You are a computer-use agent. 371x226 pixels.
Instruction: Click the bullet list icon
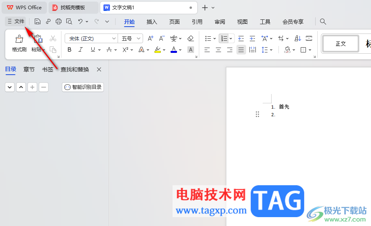click(208, 38)
